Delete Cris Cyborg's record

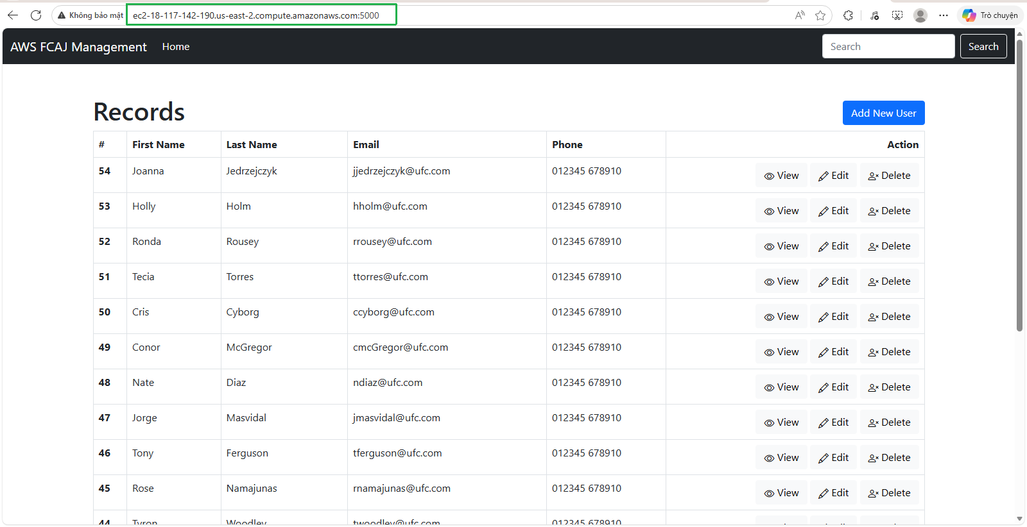coord(889,317)
